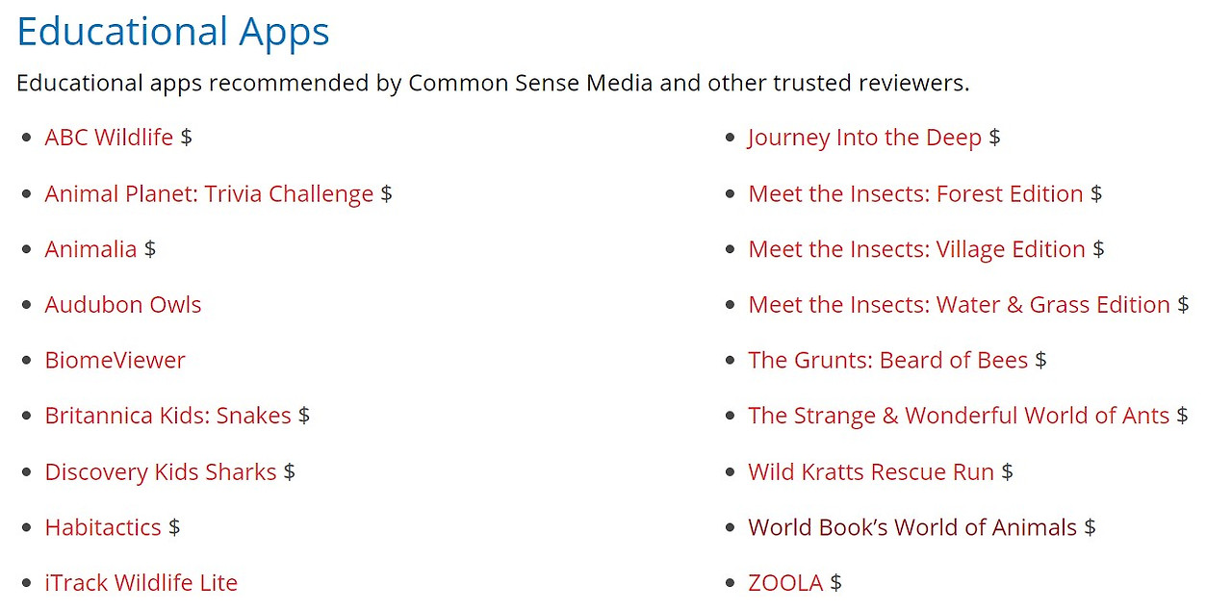
Task: Click The Strange & Wonderful World of Ants
Action: pos(959,416)
